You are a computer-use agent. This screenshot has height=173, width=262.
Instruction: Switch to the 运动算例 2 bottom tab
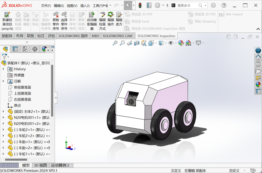[x=60, y=165]
